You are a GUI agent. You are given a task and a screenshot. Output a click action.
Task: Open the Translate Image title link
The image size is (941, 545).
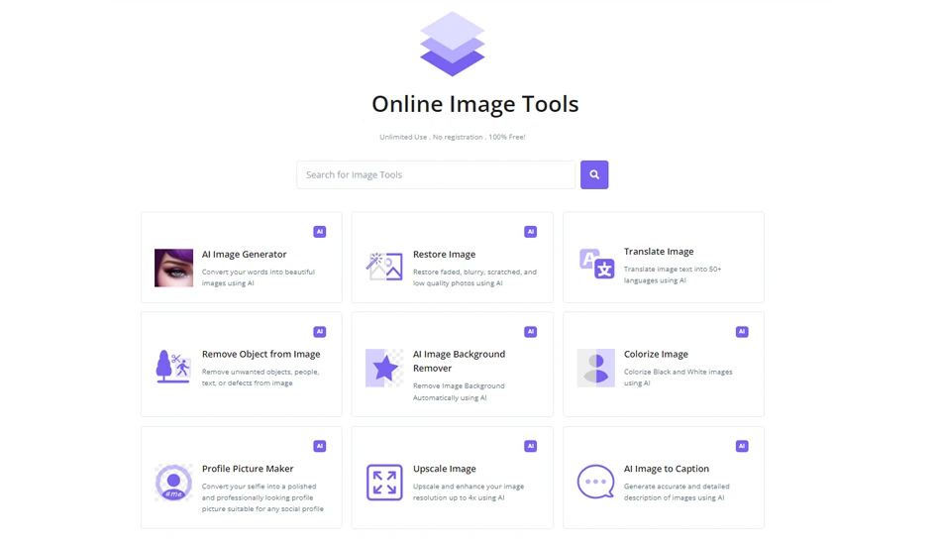(659, 252)
